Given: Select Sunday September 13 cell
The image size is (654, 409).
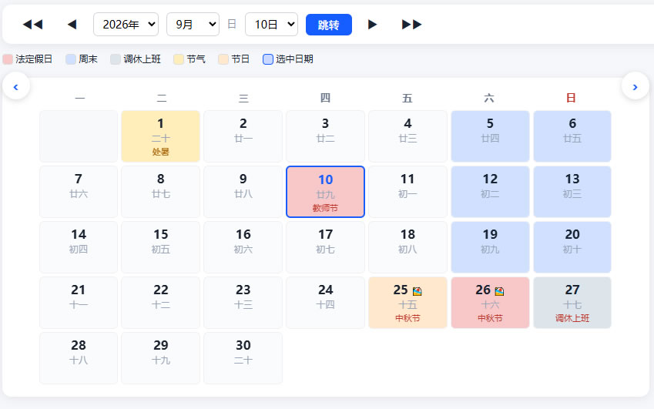Looking at the screenshot, I should click(572, 192).
